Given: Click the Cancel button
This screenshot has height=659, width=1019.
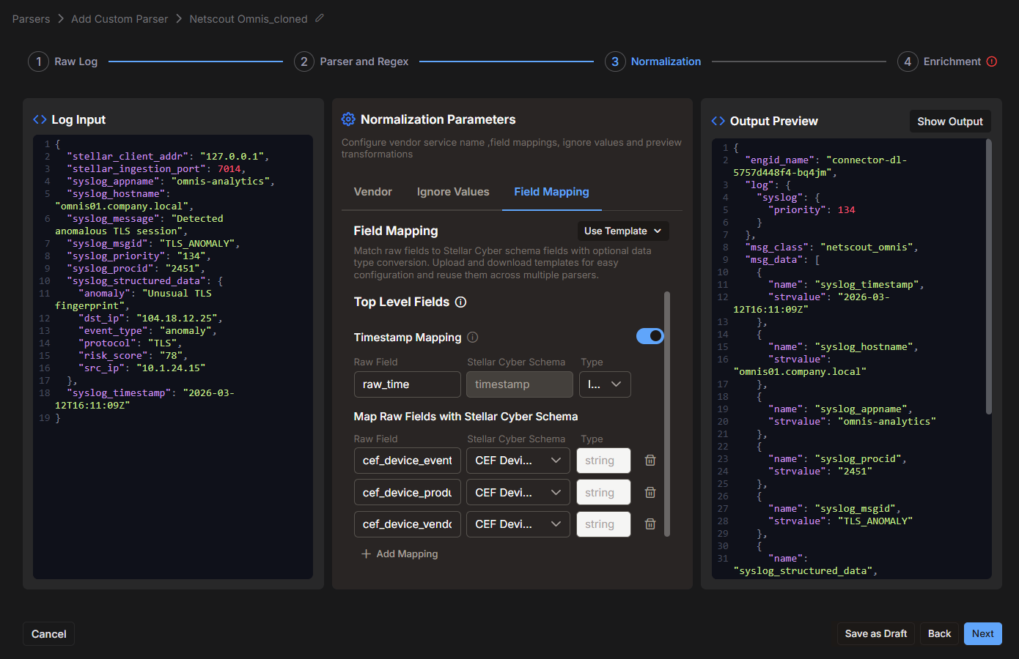Looking at the screenshot, I should click(x=49, y=634).
